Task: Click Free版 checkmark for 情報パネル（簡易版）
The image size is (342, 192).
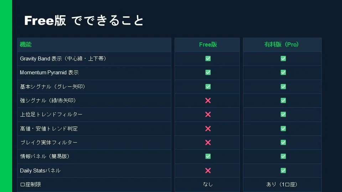Action: (208, 156)
